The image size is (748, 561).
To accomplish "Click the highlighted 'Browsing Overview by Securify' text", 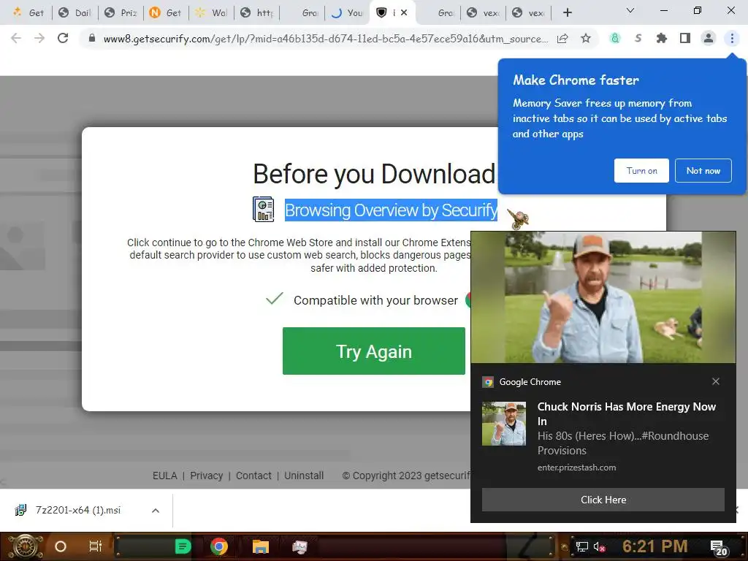I will 391,210.
